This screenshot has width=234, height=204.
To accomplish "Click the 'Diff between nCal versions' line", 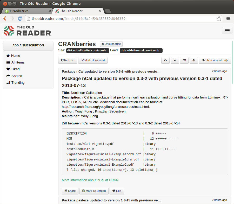I will click(121, 123).
